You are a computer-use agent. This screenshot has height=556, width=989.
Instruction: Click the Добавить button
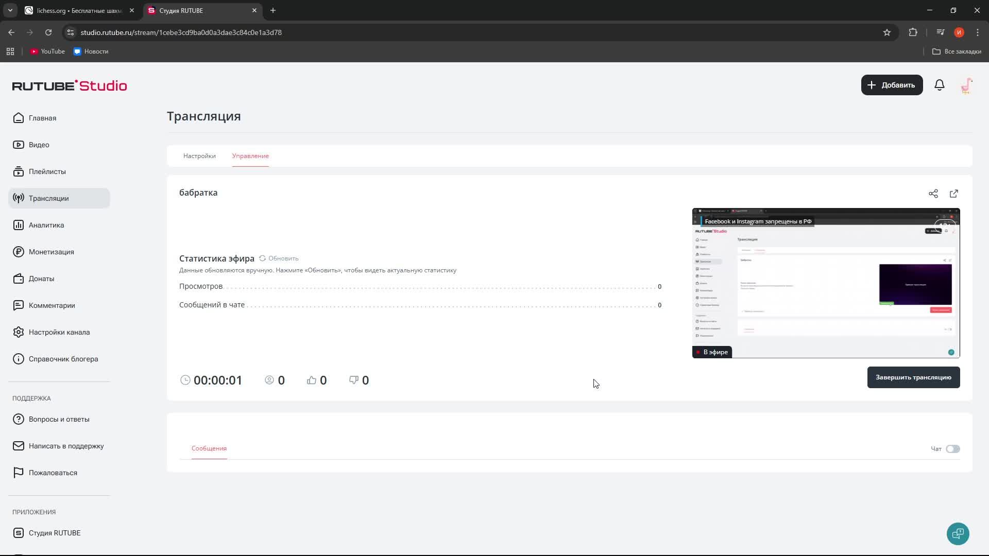pos(892,85)
